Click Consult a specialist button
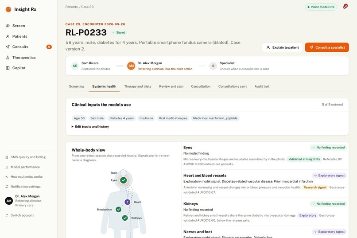 coord(327,47)
